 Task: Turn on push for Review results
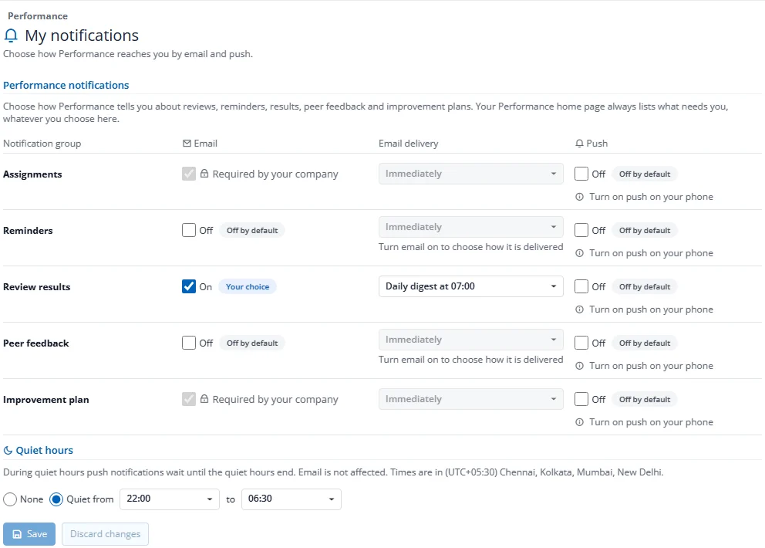pyautogui.click(x=581, y=286)
